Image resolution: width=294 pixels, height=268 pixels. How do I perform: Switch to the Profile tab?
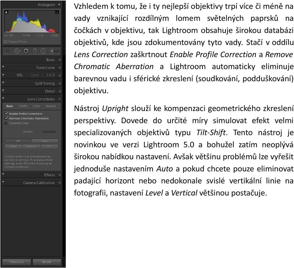click(23, 106)
